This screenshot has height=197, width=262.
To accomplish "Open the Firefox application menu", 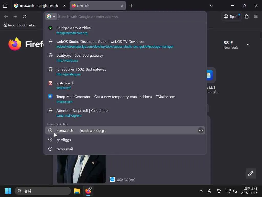I will click(256, 16).
